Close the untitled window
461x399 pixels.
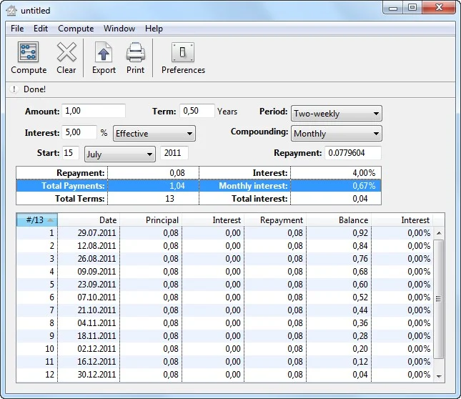439,8
